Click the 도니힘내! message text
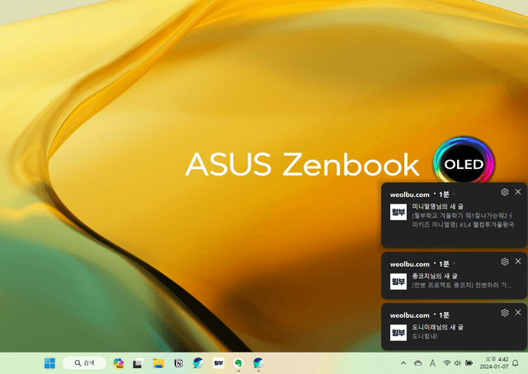The image size is (528, 374). coord(425,336)
